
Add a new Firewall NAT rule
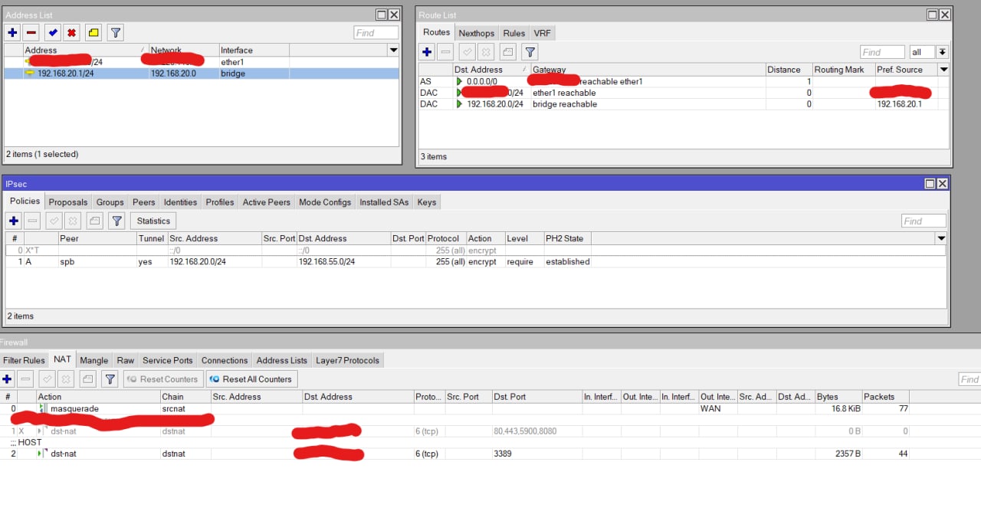[8, 379]
